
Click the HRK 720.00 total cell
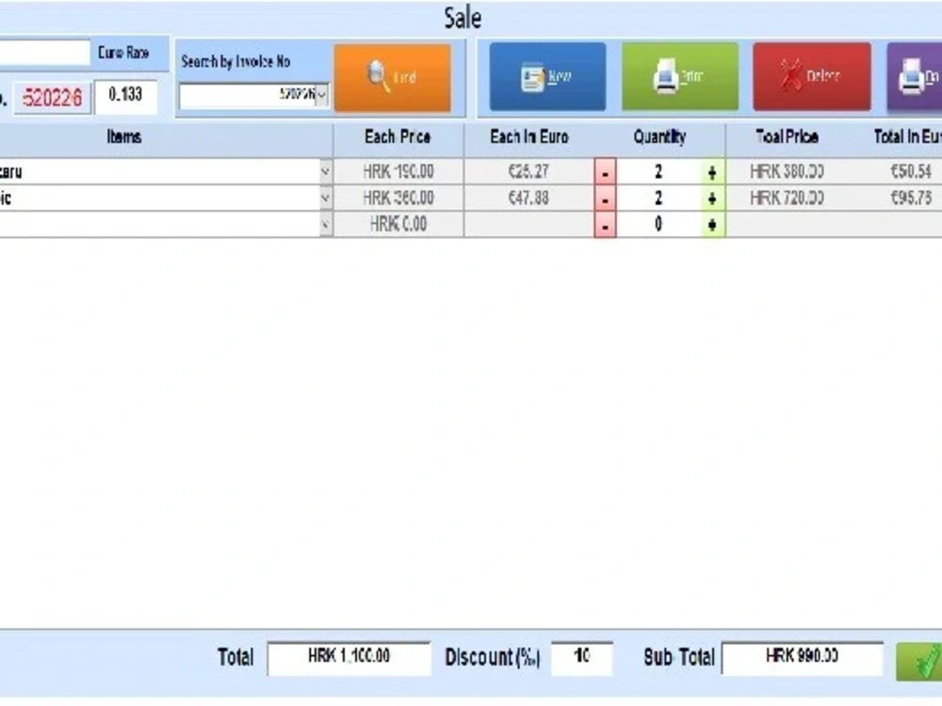787,198
